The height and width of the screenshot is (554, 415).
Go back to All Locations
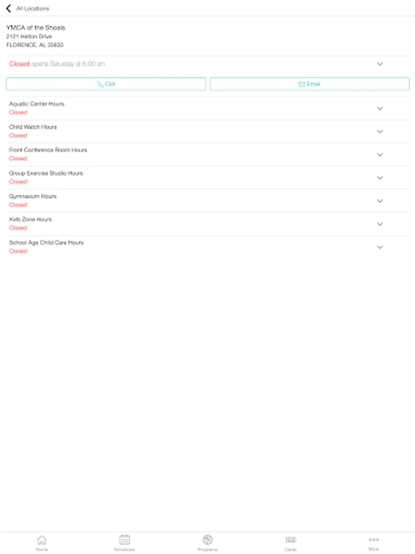[9, 8]
